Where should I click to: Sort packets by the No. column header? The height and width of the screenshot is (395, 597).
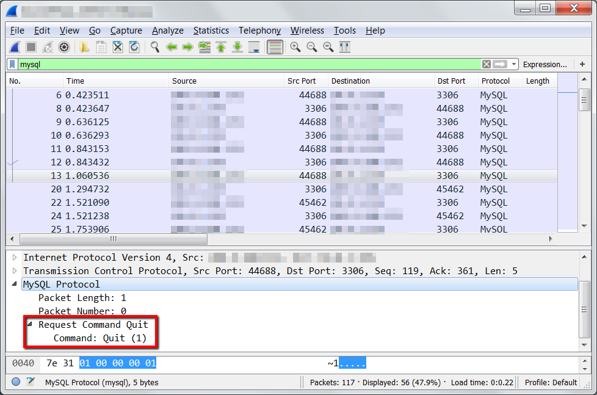pyautogui.click(x=35, y=81)
